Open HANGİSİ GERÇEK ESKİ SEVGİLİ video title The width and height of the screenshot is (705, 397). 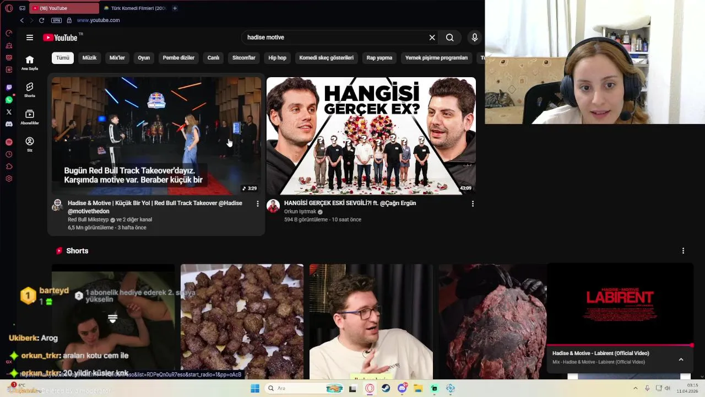pos(350,203)
